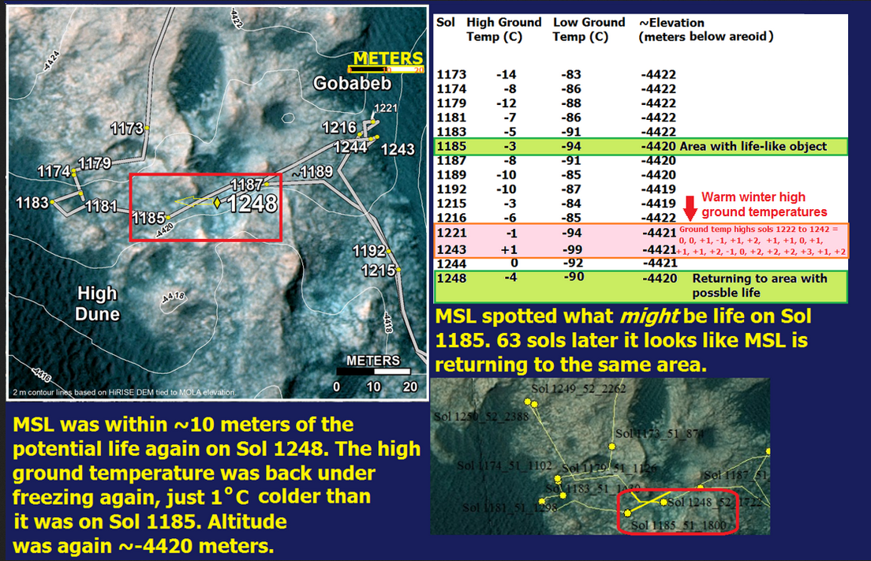
Task: Click 'Sol 1249_52_2262' on the lower map
Action: coord(579,389)
